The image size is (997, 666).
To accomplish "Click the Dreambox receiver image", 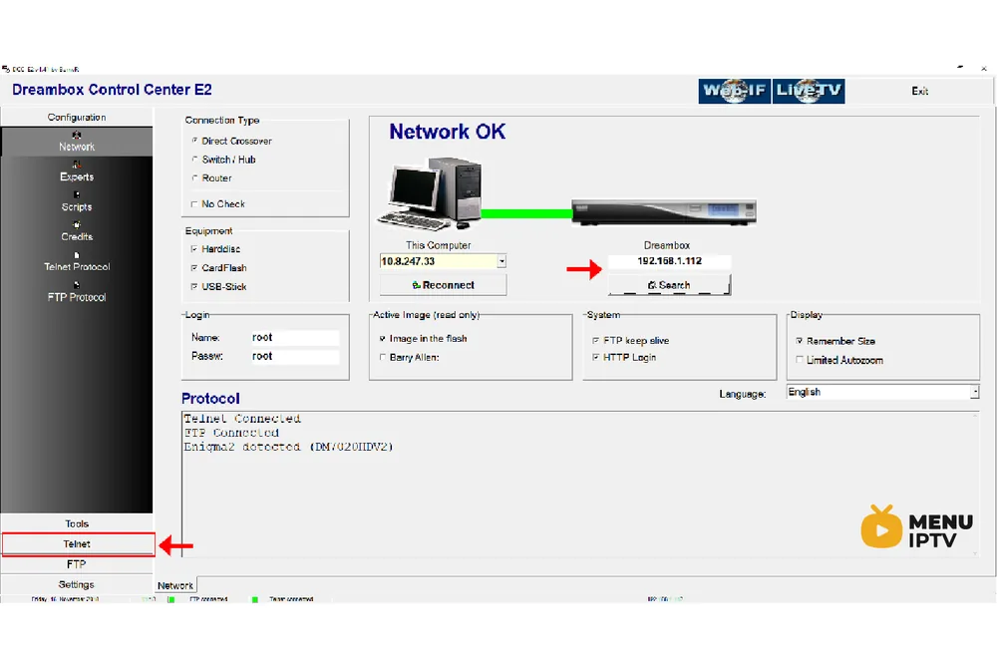I will (664, 212).
